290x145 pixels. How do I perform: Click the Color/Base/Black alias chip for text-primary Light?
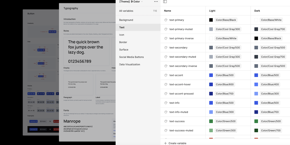(226, 20)
